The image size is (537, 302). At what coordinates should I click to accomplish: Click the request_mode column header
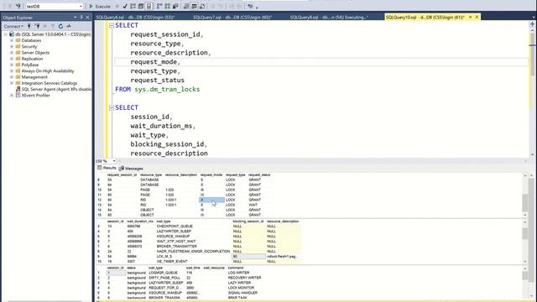pyautogui.click(x=211, y=175)
